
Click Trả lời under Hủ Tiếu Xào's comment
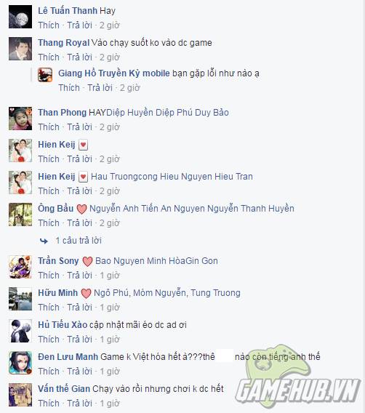point(79,340)
